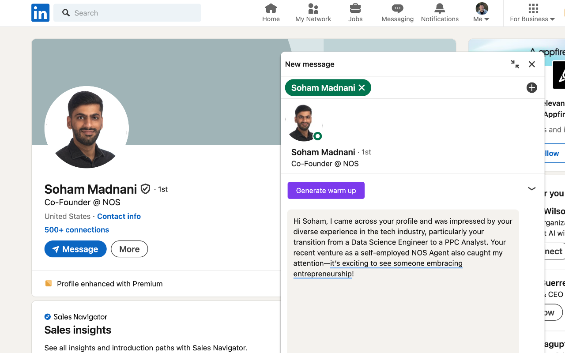Image resolution: width=565 pixels, height=353 pixels.
Task: Go to Home
Action: pyautogui.click(x=271, y=13)
